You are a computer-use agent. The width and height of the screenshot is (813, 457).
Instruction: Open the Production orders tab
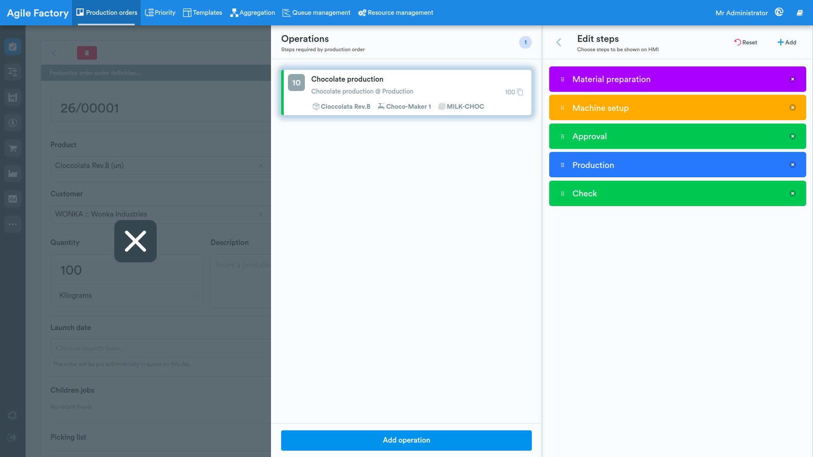pos(106,13)
